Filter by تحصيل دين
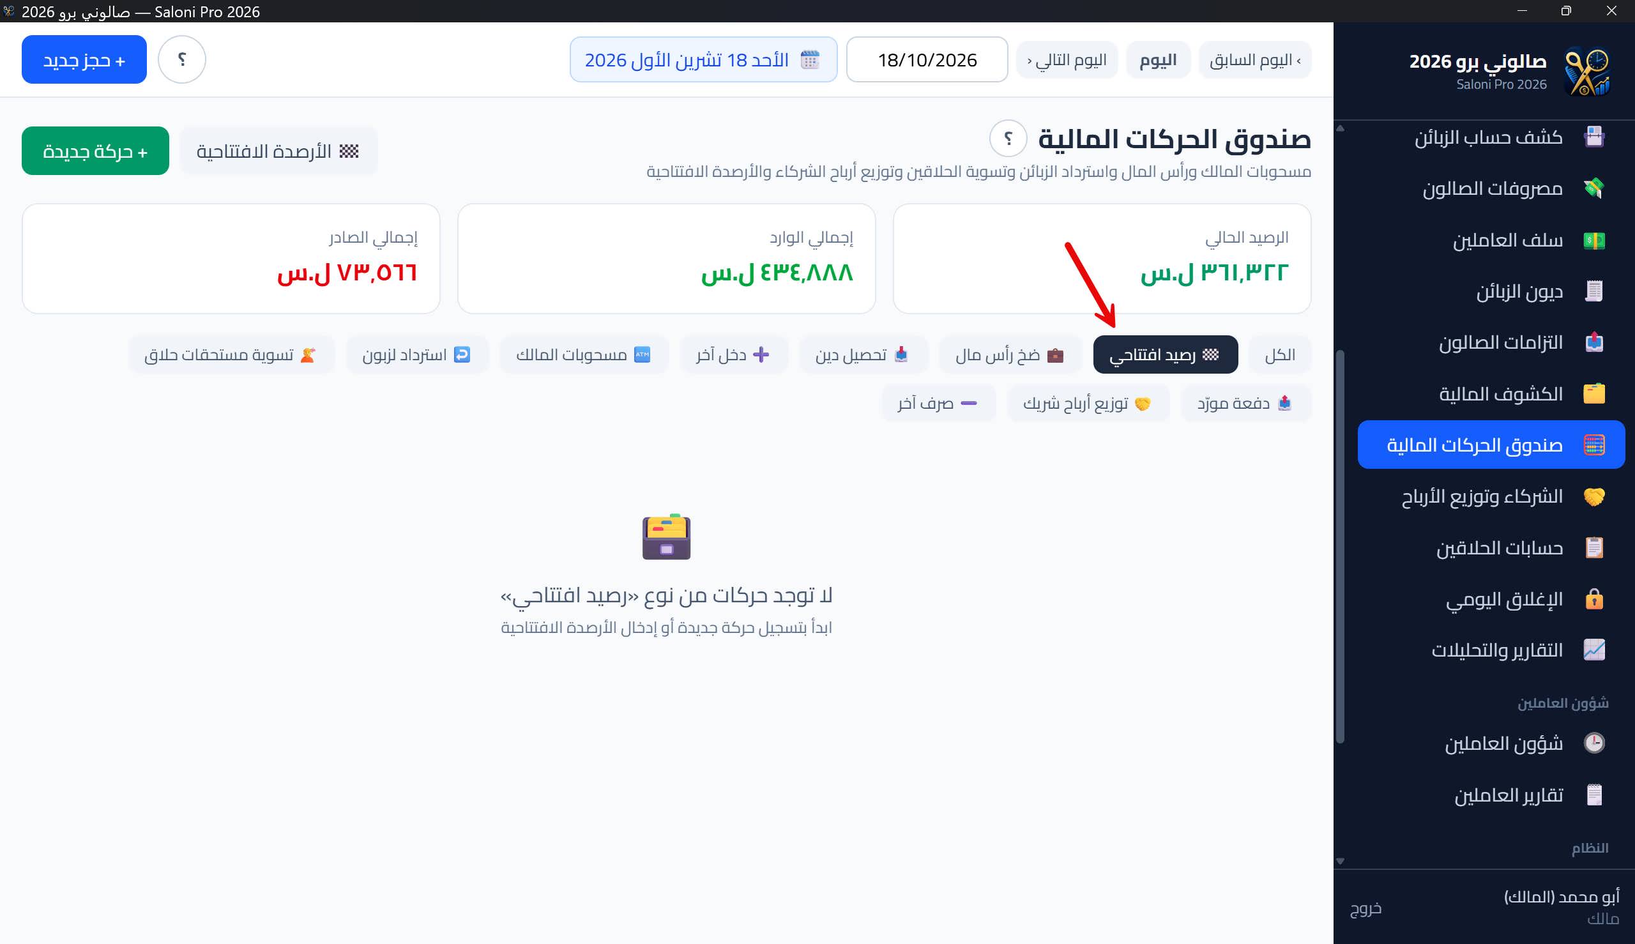This screenshot has width=1635, height=944. click(x=863, y=354)
